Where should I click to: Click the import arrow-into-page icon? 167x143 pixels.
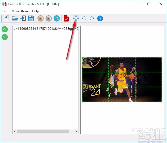point(23,18)
